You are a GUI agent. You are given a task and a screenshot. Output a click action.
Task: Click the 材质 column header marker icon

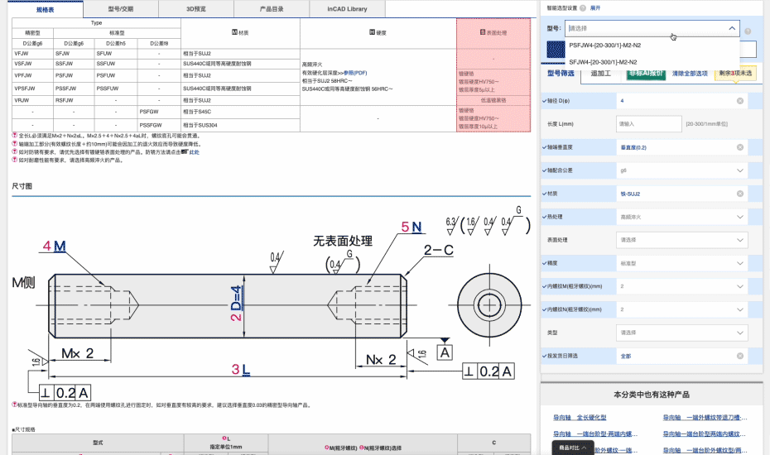click(x=234, y=32)
